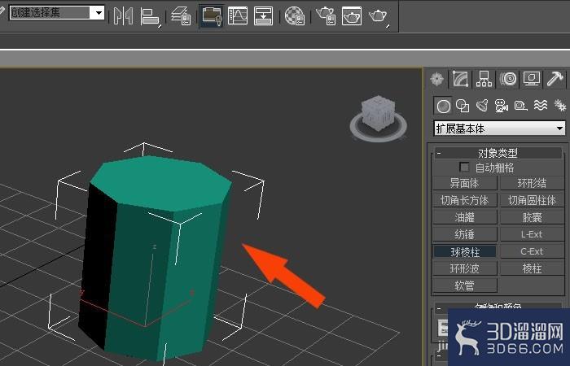
Task: Select the Geometry category icon
Action: 443,106
